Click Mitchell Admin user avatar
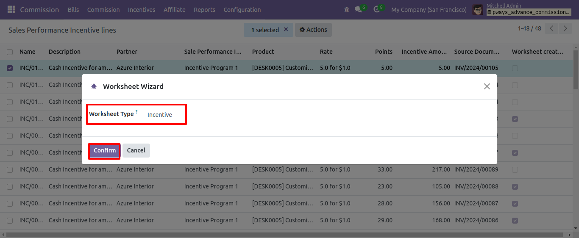 [478, 9]
